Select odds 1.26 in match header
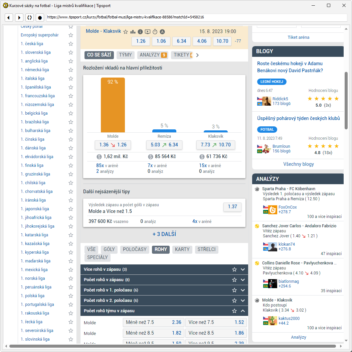Image resolution: width=352 pixels, height=352 pixels. 141,41
